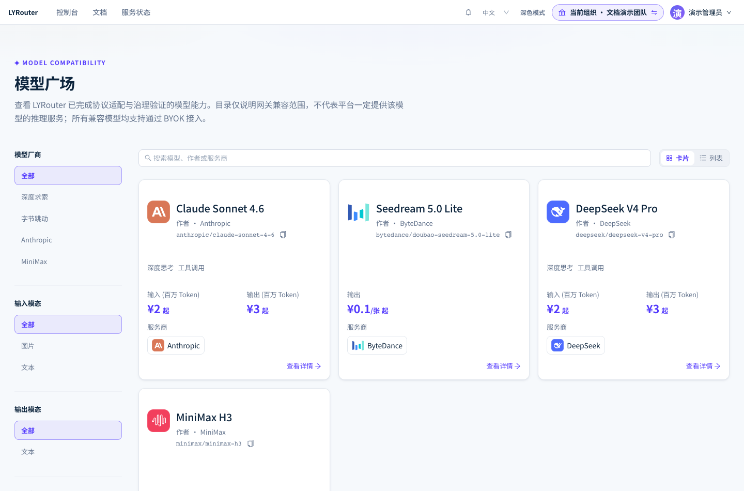Open the 当前组织 · 文档演示团队 switcher
The height and width of the screenshot is (491, 744).
tap(608, 12)
